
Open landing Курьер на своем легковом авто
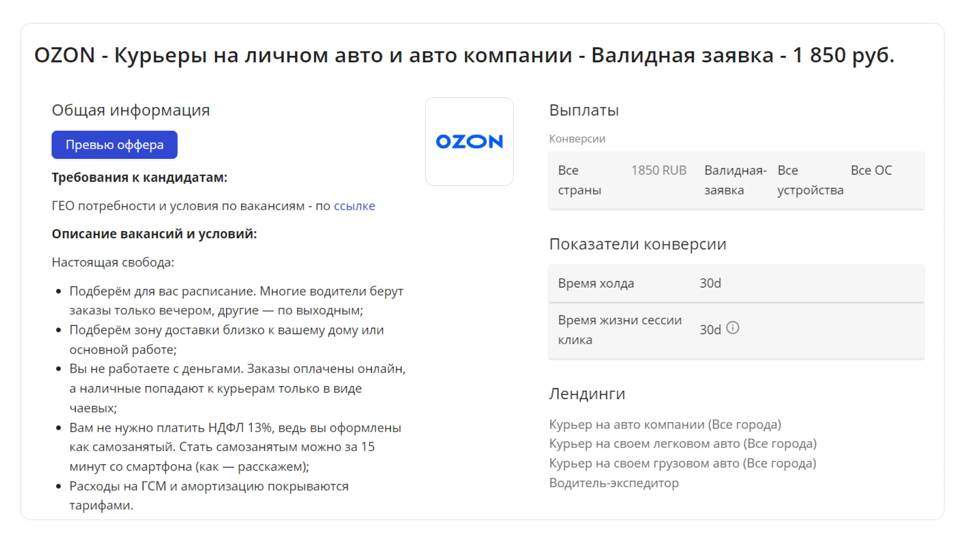[683, 443]
